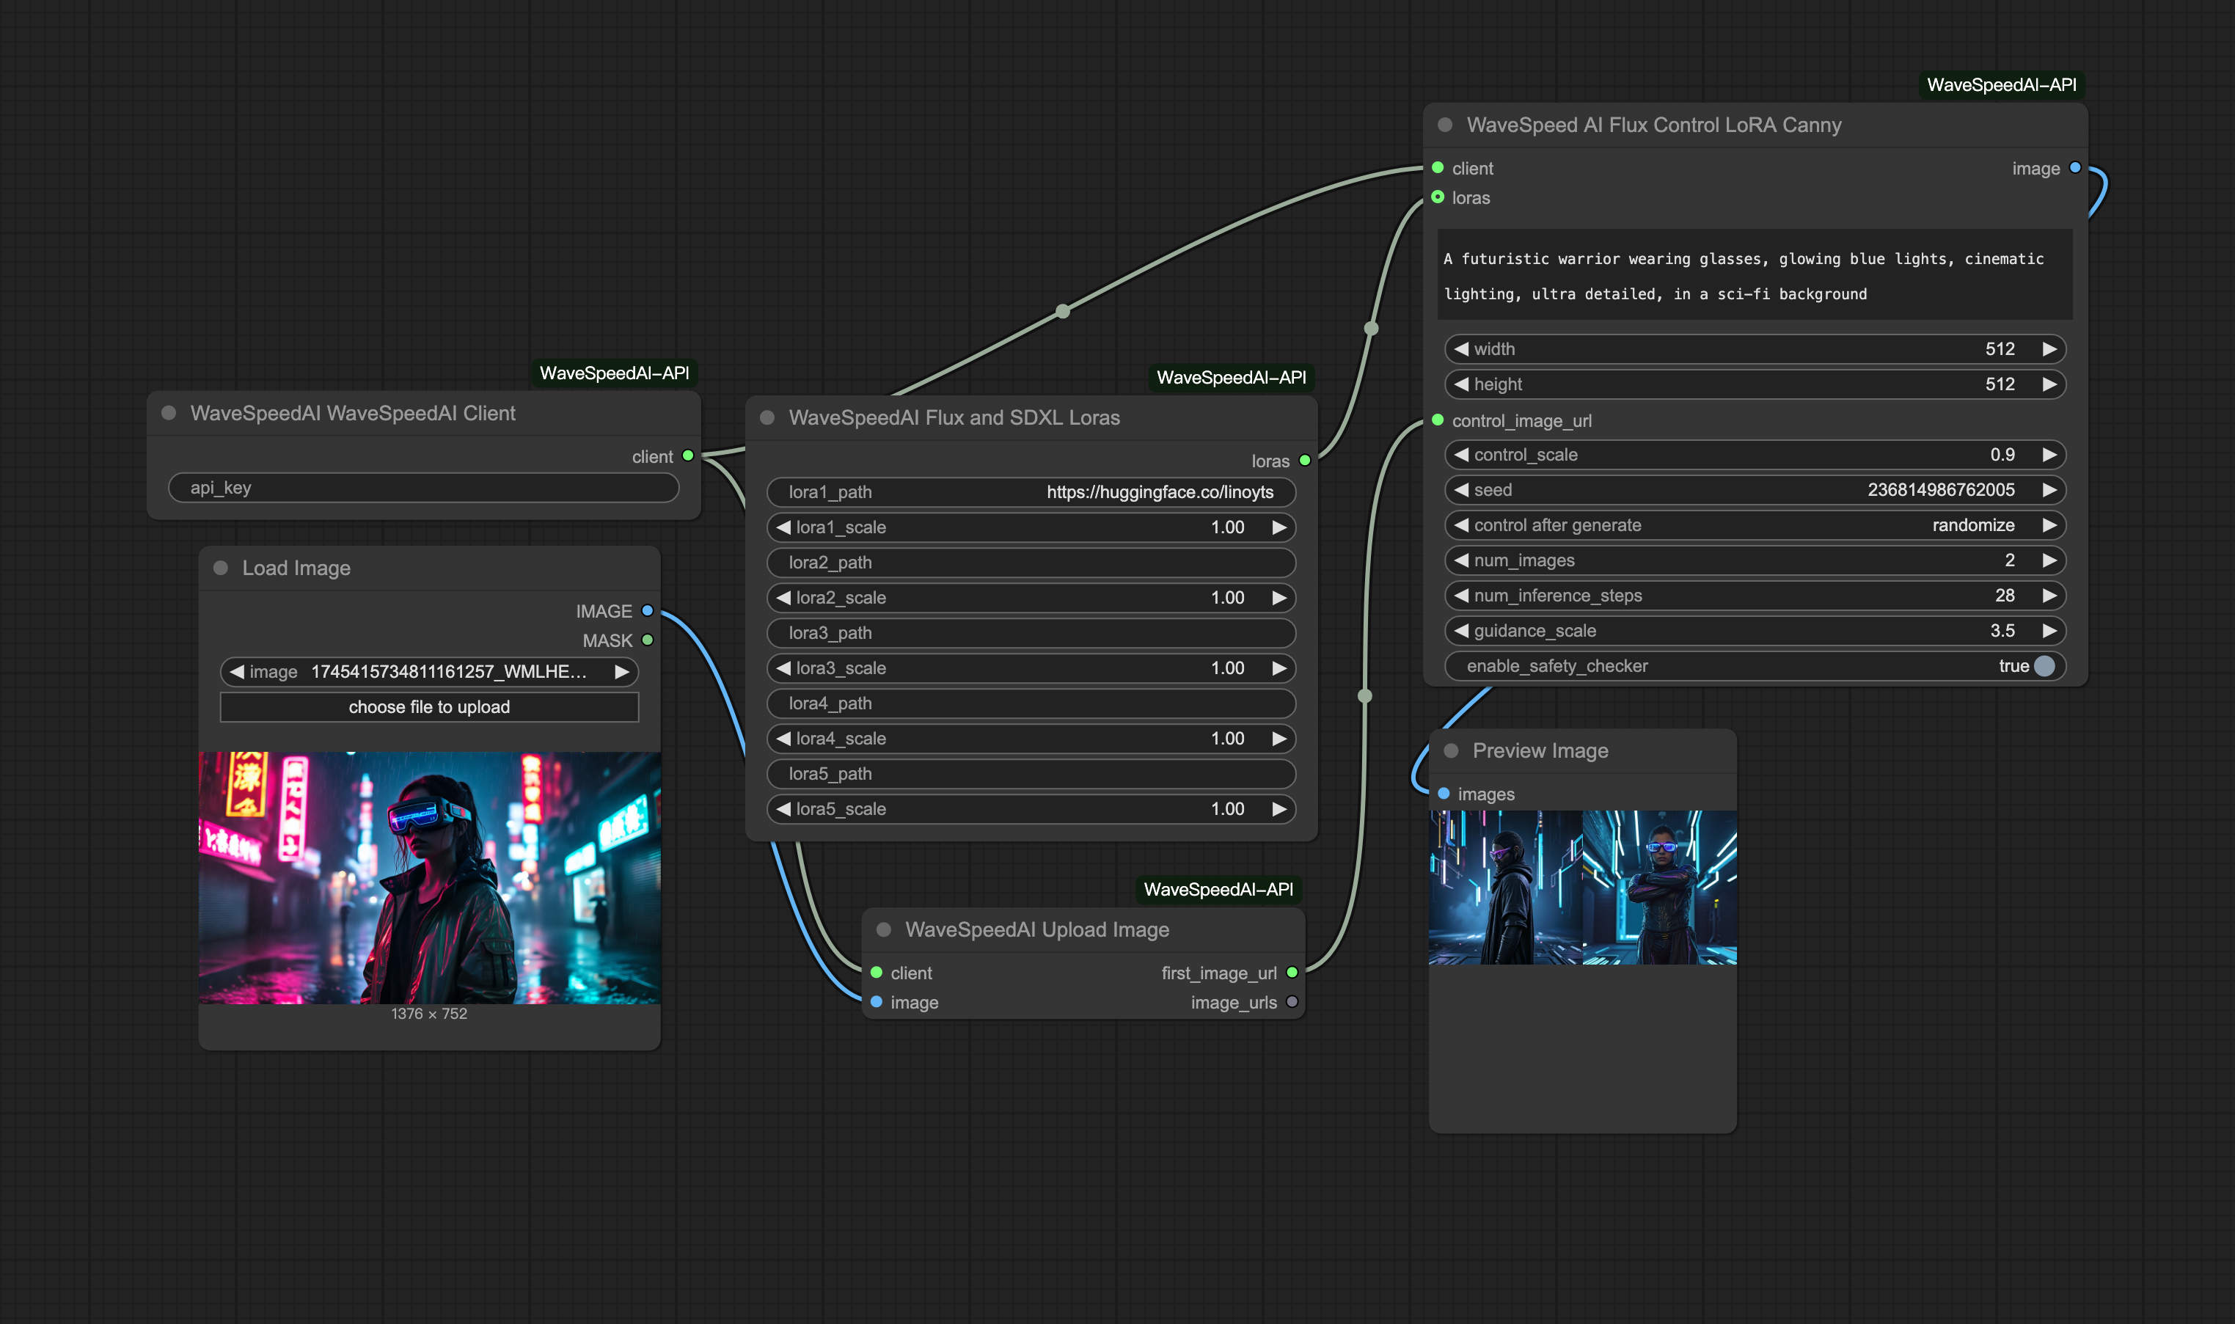Click the images input port on Preview Image
This screenshot has height=1324, width=2235.
click(x=1444, y=793)
